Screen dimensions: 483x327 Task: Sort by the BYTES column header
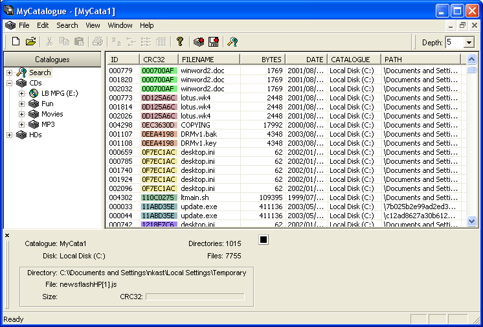(x=263, y=60)
